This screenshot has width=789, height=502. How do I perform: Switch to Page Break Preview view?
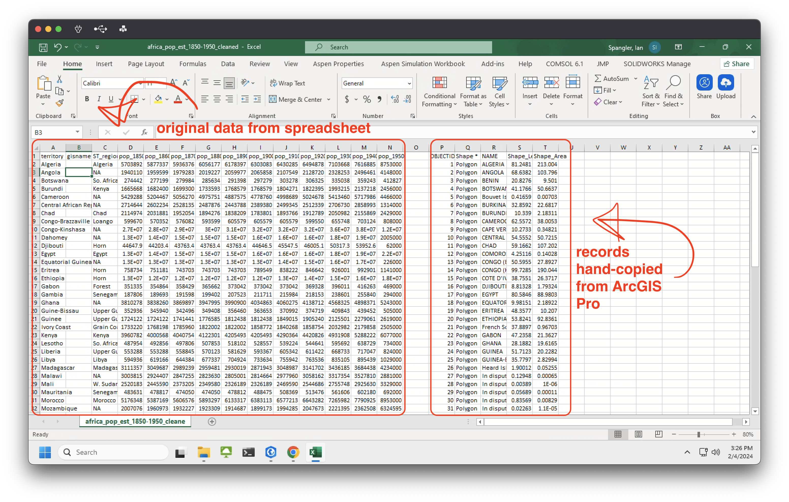point(659,434)
